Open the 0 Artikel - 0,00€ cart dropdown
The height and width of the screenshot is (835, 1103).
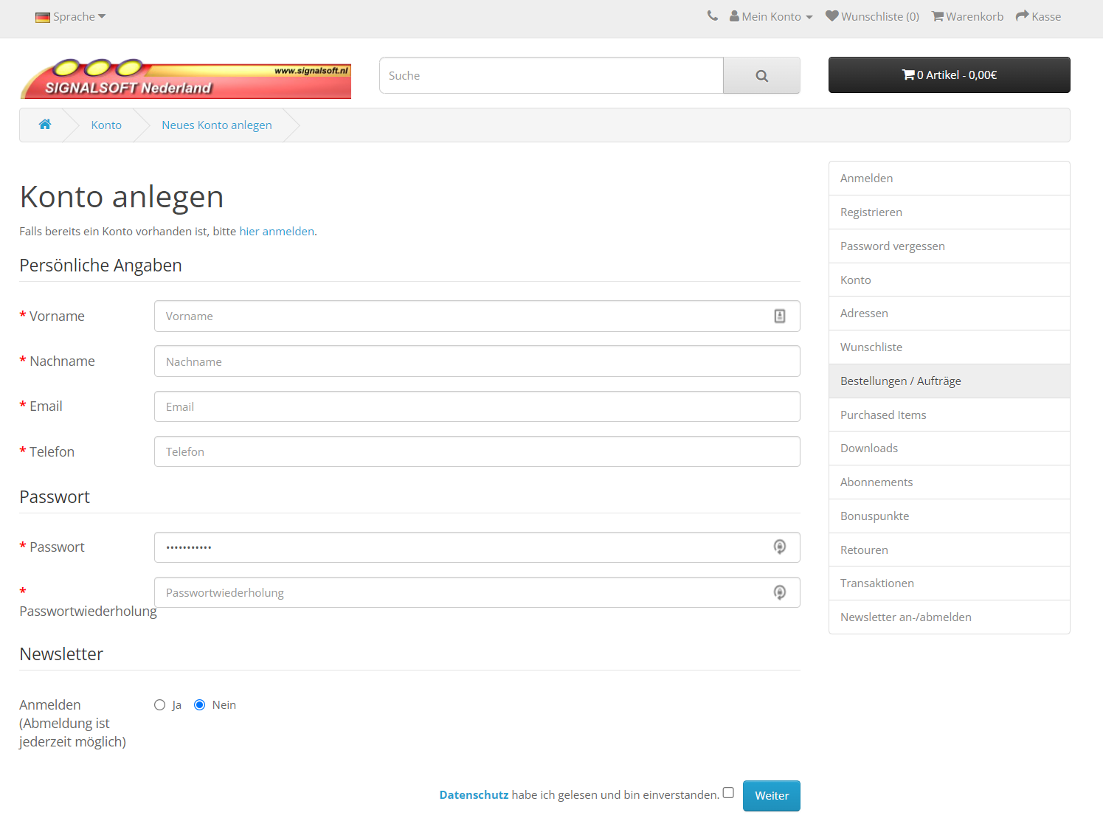[x=949, y=75]
